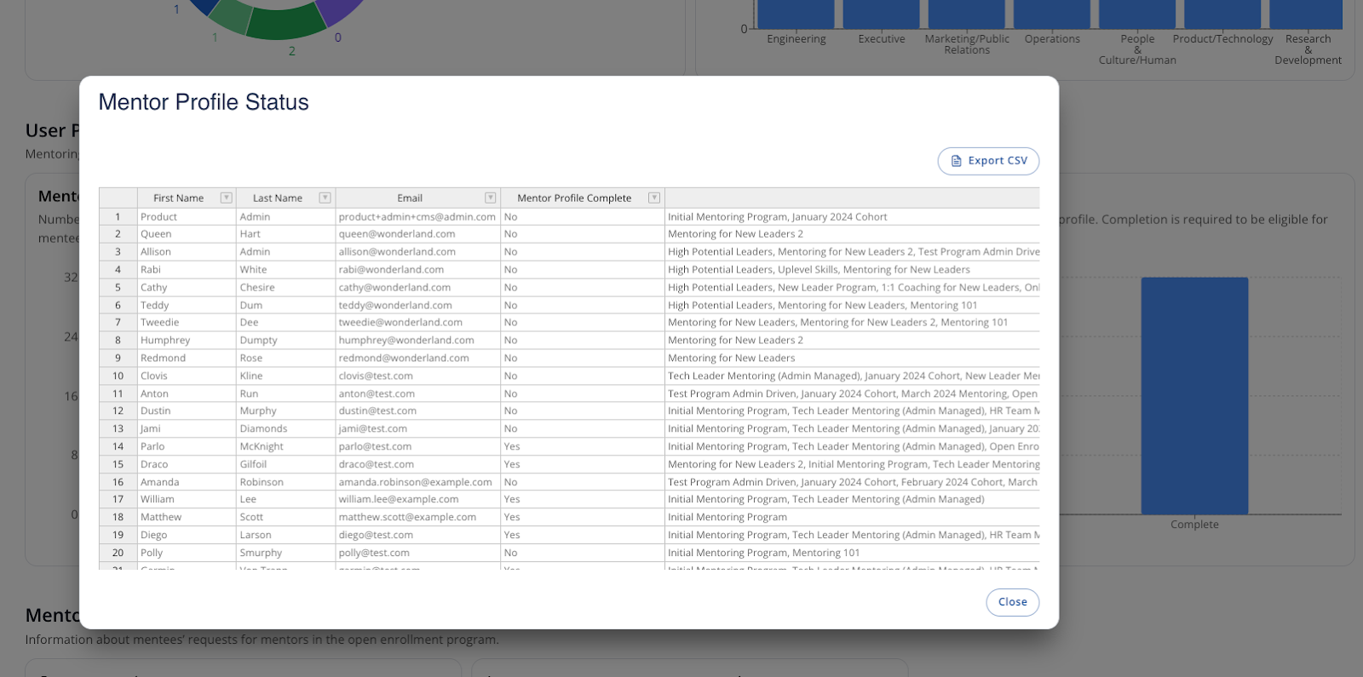The height and width of the screenshot is (677, 1363).
Task: Select row 1 by its row number
Action: (118, 217)
